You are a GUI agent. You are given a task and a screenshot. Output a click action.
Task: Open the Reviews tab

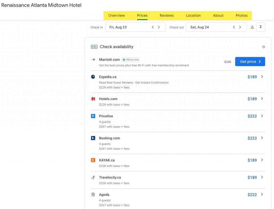pyautogui.click(x=167, y=16)
